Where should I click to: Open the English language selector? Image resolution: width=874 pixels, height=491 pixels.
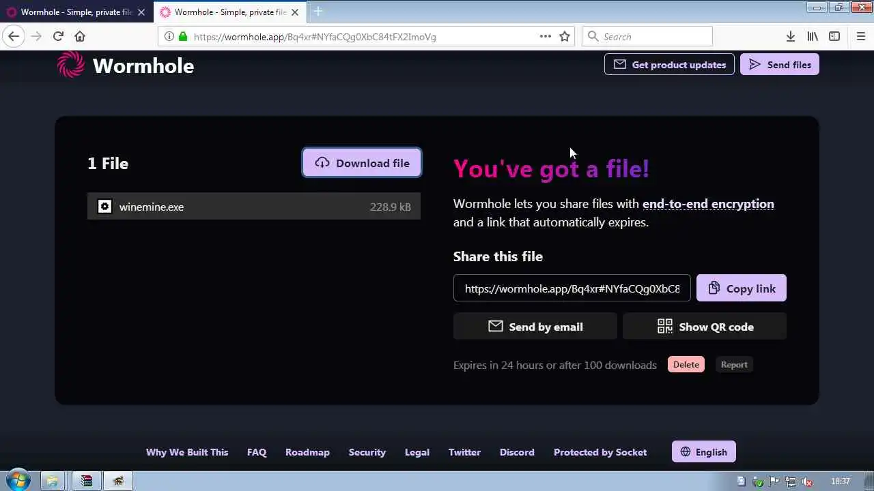[704, 452]
